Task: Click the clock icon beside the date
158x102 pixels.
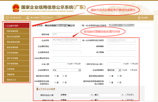Action: (x=7, y=18)
